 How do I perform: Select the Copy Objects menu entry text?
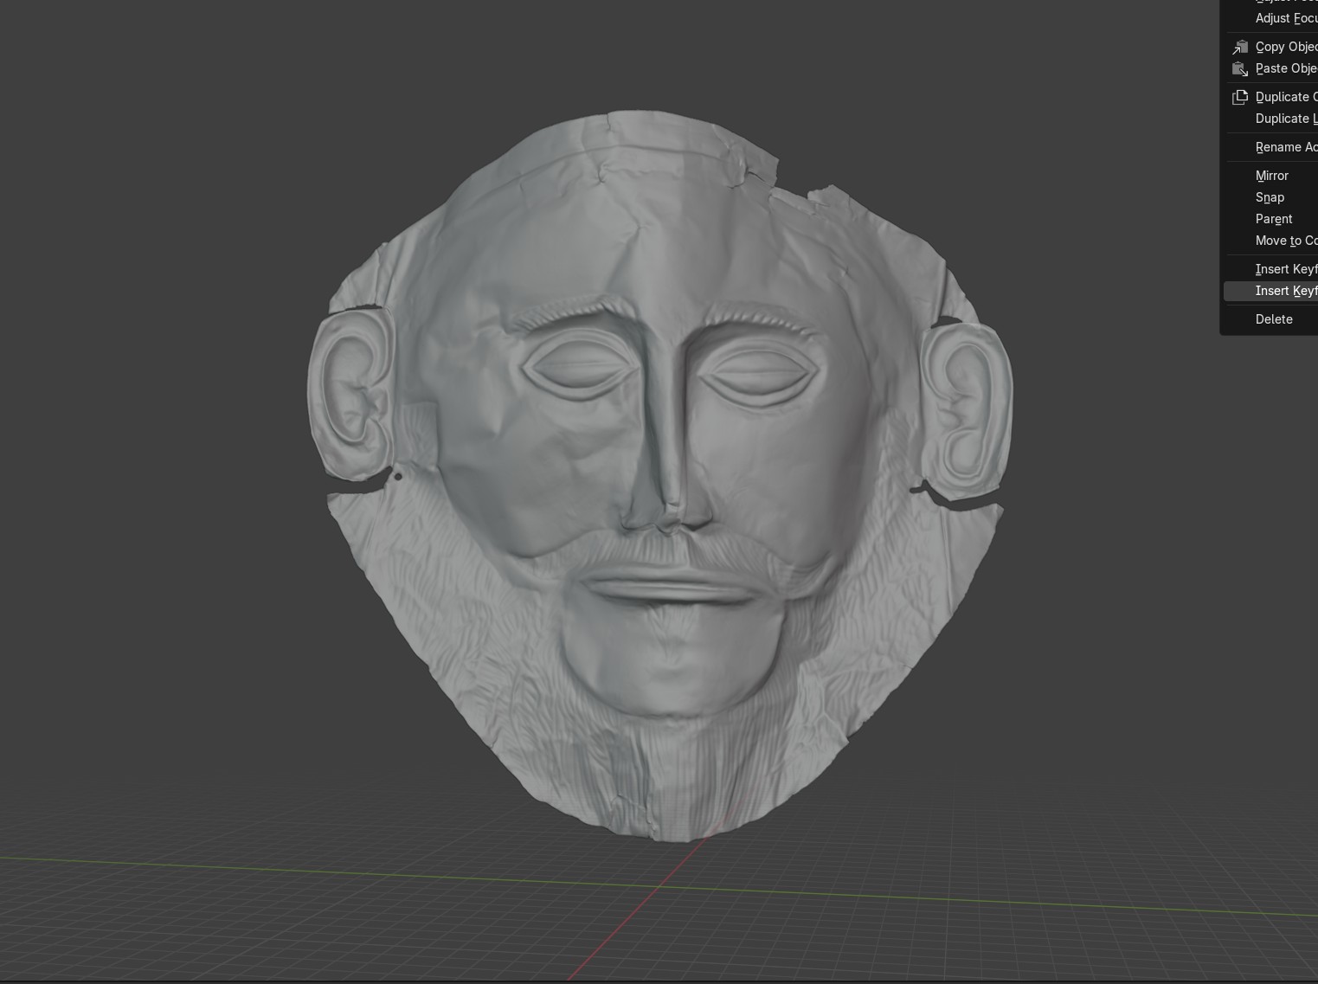1286,47
